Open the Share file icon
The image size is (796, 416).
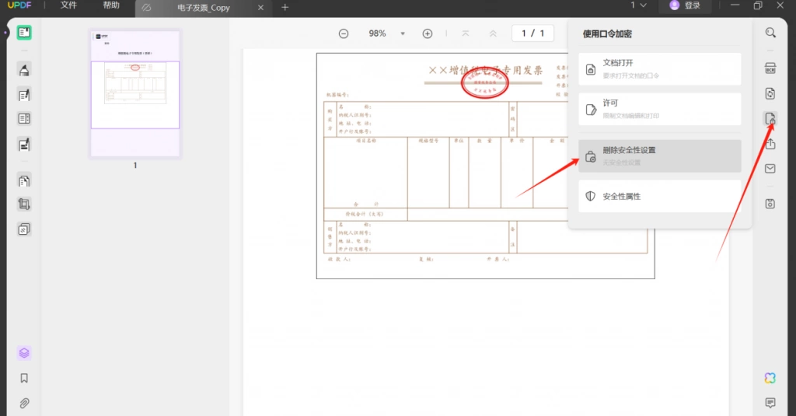(x=770, y=144)
